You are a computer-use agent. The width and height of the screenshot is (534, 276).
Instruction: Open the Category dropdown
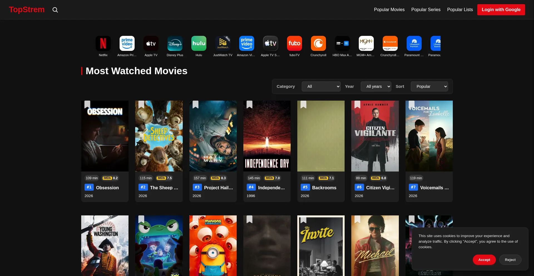321,86
